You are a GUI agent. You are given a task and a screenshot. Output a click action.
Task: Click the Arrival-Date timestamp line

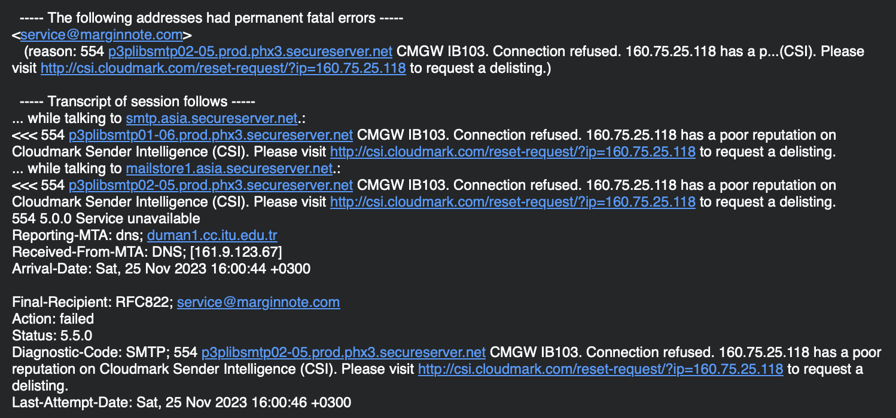tap(161, 269)
